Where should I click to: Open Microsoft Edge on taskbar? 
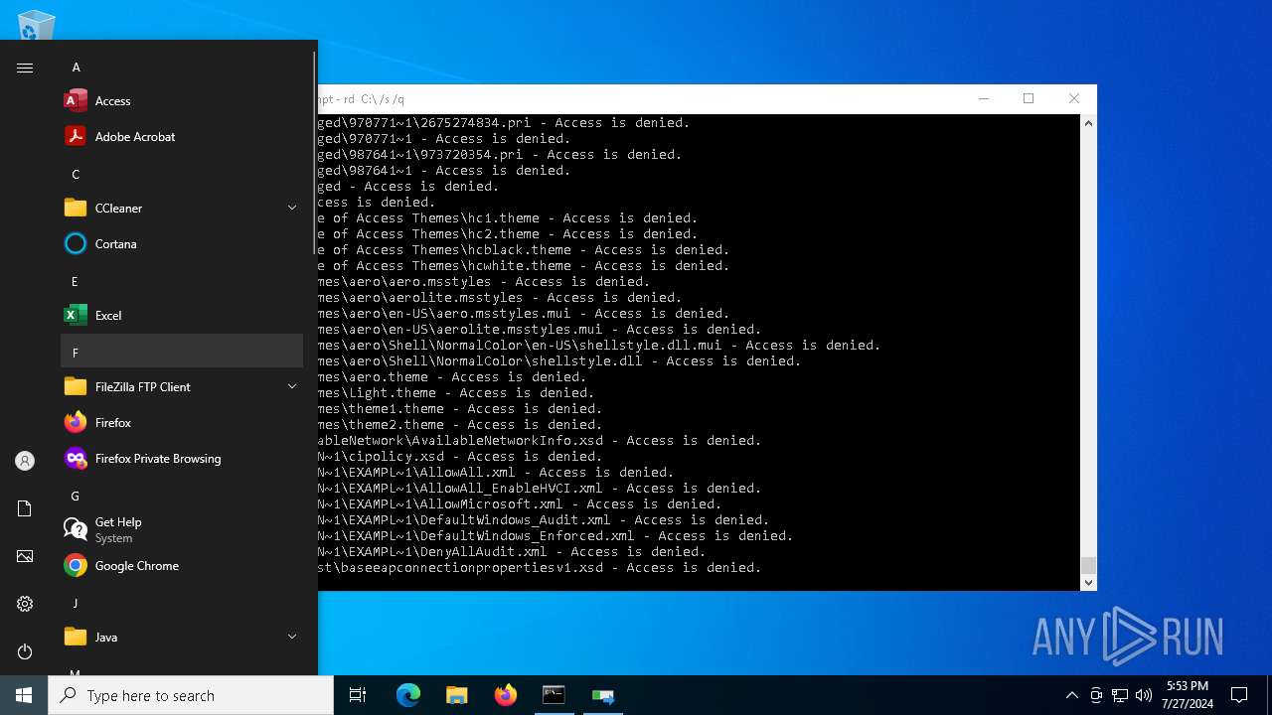[x=408, y=695]
